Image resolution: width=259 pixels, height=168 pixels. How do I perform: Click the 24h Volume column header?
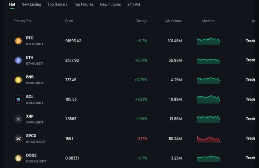coord(173,21)
